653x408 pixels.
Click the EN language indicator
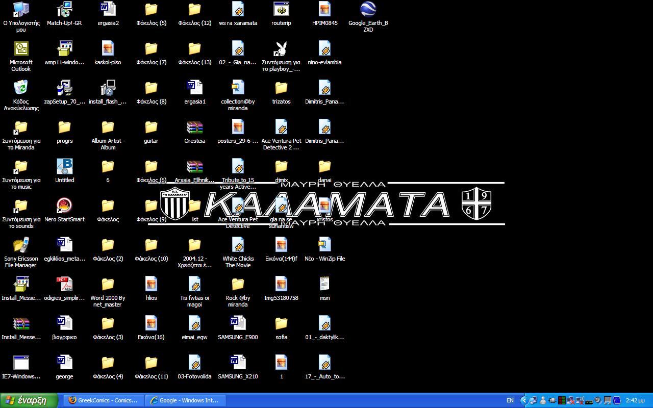510,401
